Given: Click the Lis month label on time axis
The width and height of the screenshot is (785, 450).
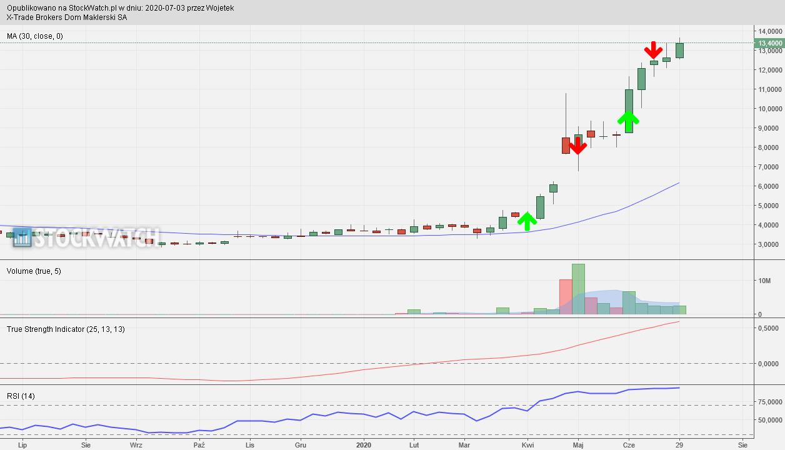Looking at the screenshot, I should [249, 445].
